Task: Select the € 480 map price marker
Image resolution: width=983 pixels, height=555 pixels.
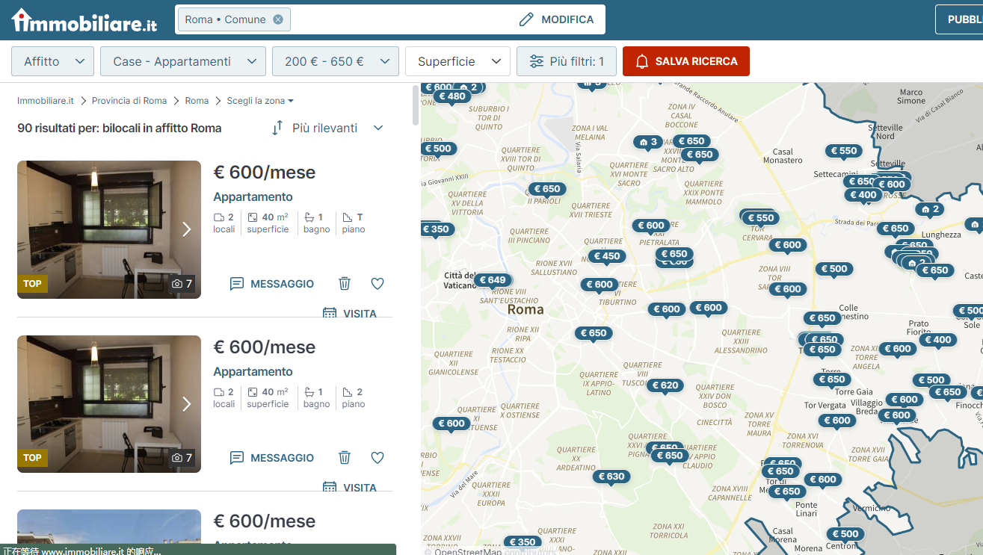Action: 452,96
